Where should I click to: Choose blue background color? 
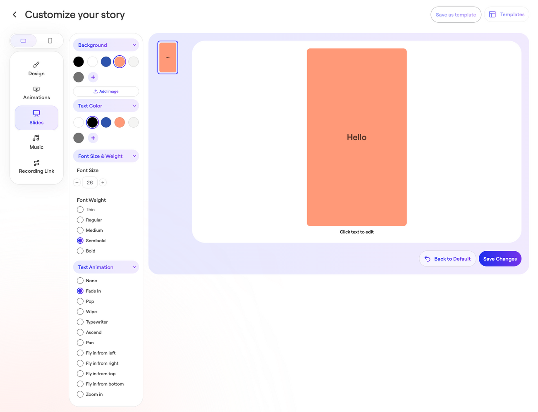pos(106,62)
